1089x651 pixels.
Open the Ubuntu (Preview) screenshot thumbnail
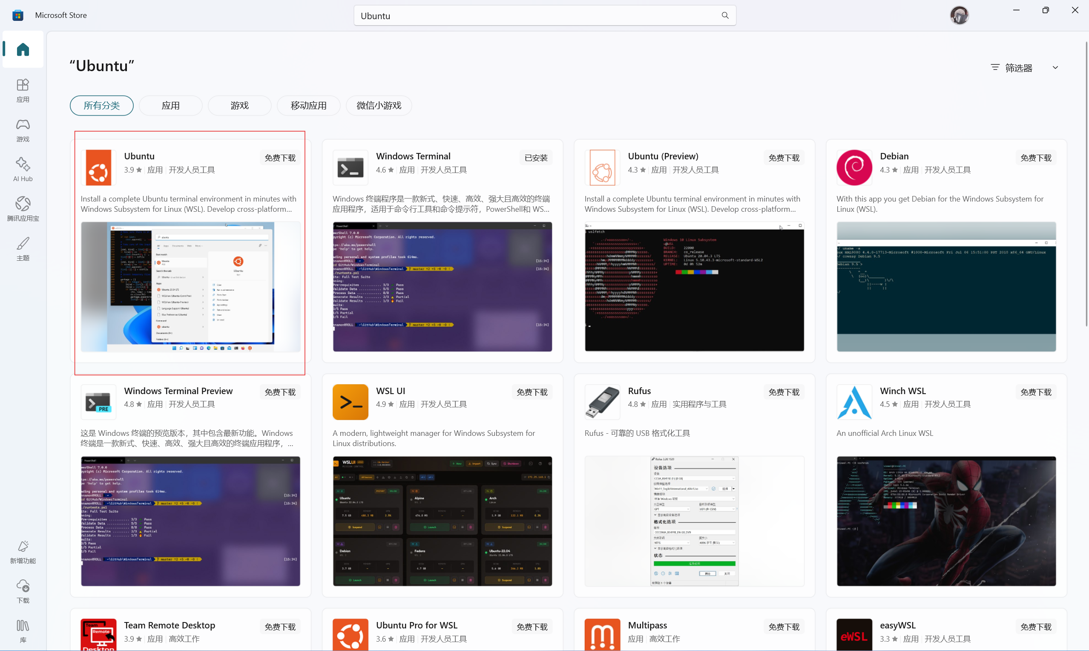point(695,287)
